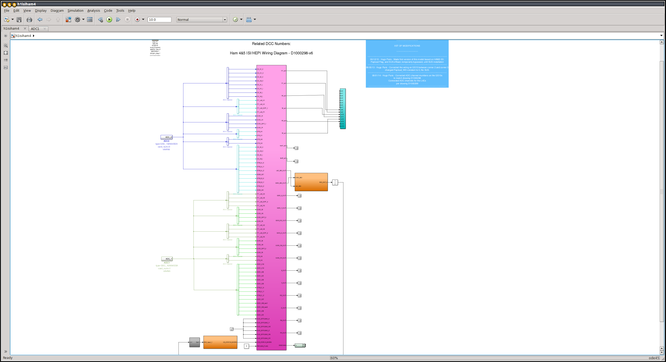Click the Step Forward icon
Screen dimensions: 666x362
[118, 20]
